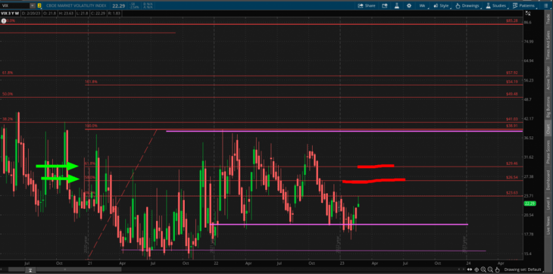Click the zoom in magnifier icon
This screenshot has height=274, width=553.
[484, 269]
